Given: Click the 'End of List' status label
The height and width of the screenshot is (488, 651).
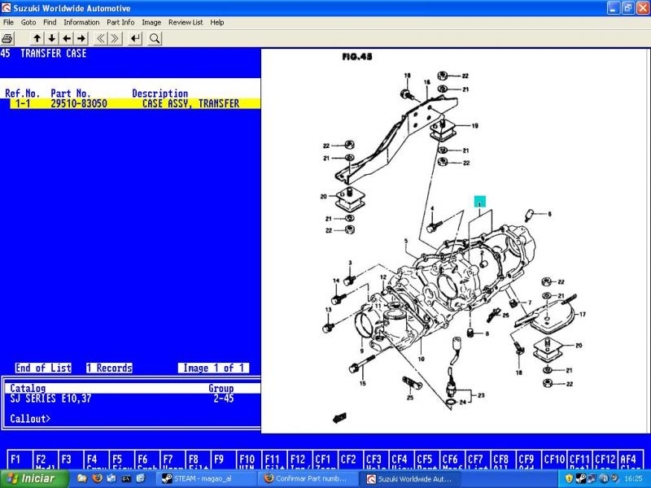Looking at the screenshot, I should pyautogui.click(x=43, y=368).
